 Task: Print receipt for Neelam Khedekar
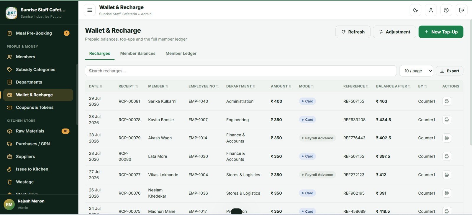(x=447, y=193)
